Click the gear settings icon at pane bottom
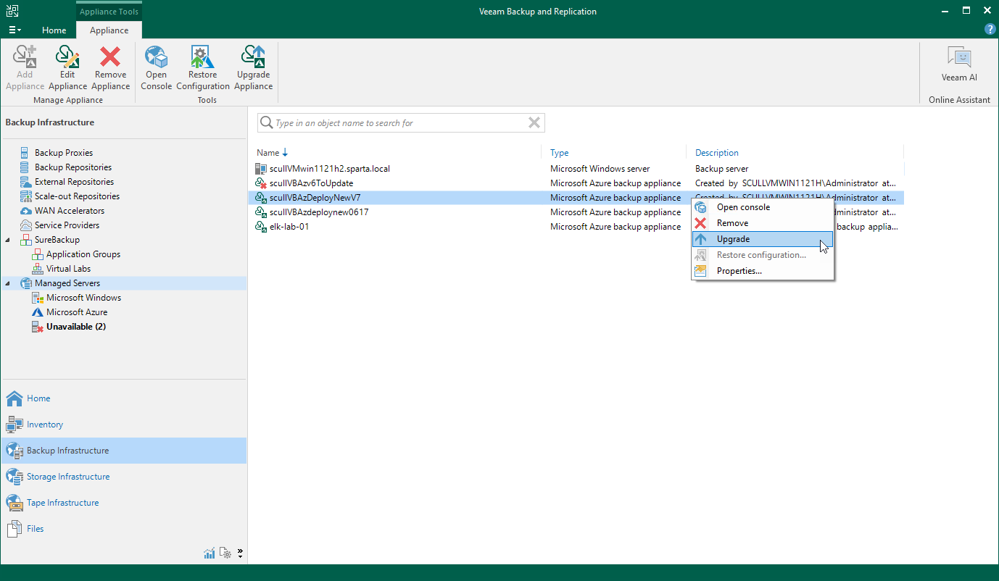Image resolution: width=999 pixels, height=581 pixels. [x=226, y=553]
